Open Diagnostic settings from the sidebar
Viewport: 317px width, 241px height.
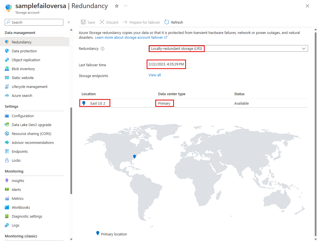point(27,217)
